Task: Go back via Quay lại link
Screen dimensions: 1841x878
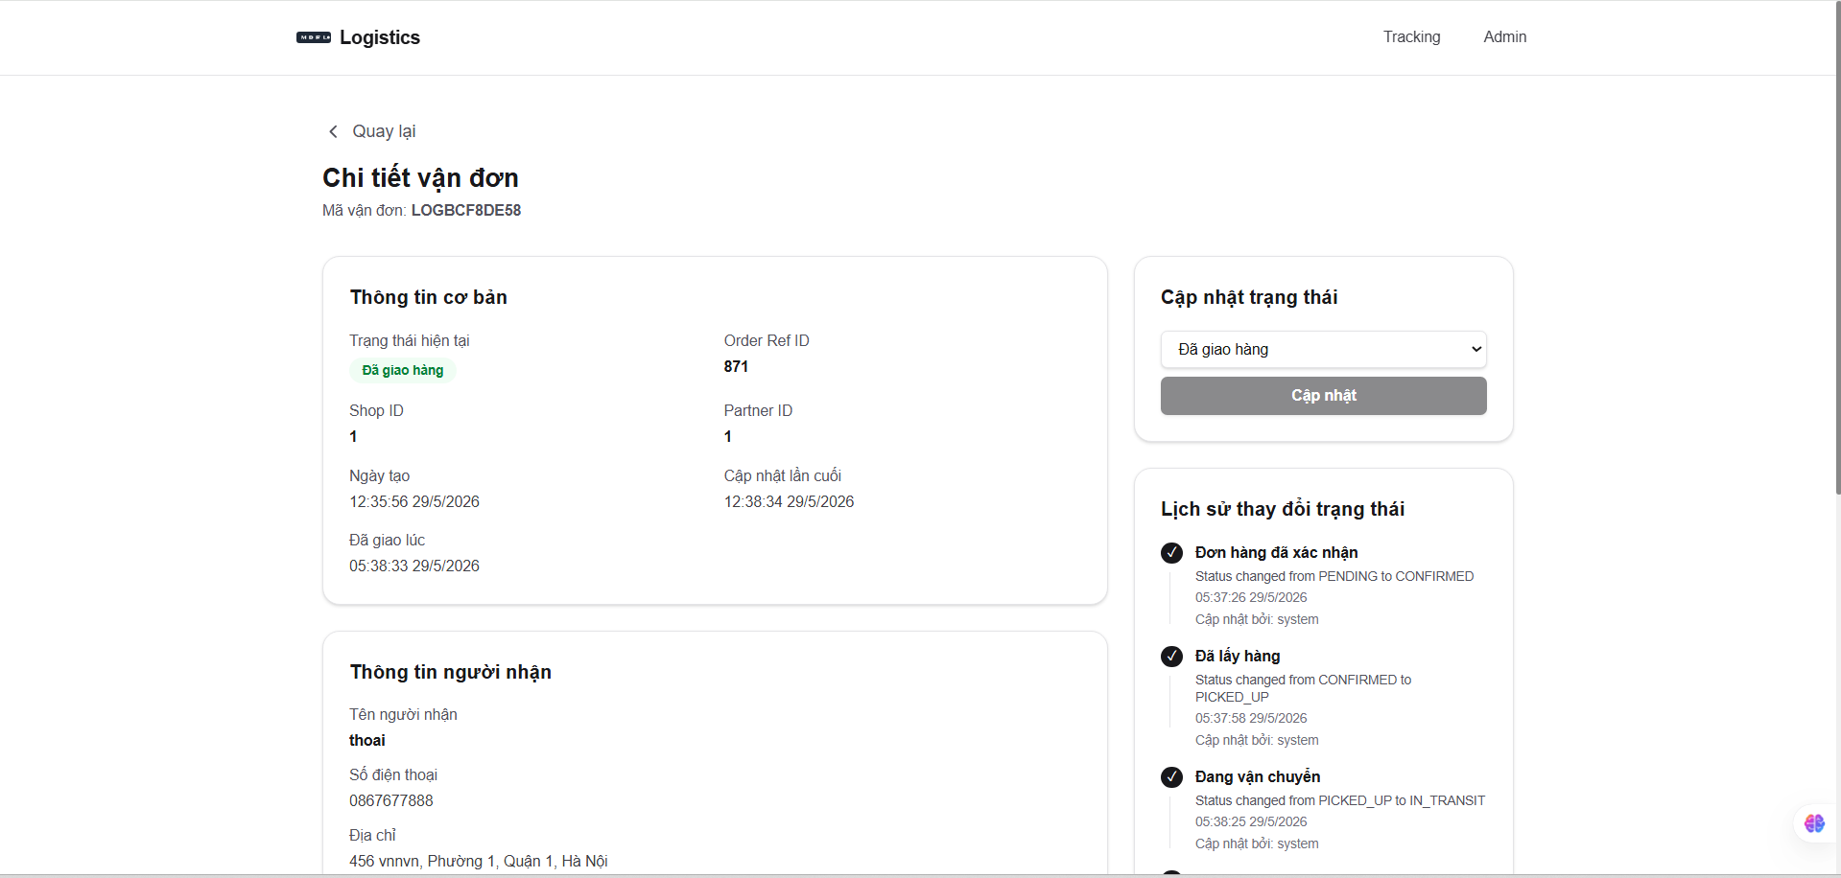Action: tap(384, 131)
